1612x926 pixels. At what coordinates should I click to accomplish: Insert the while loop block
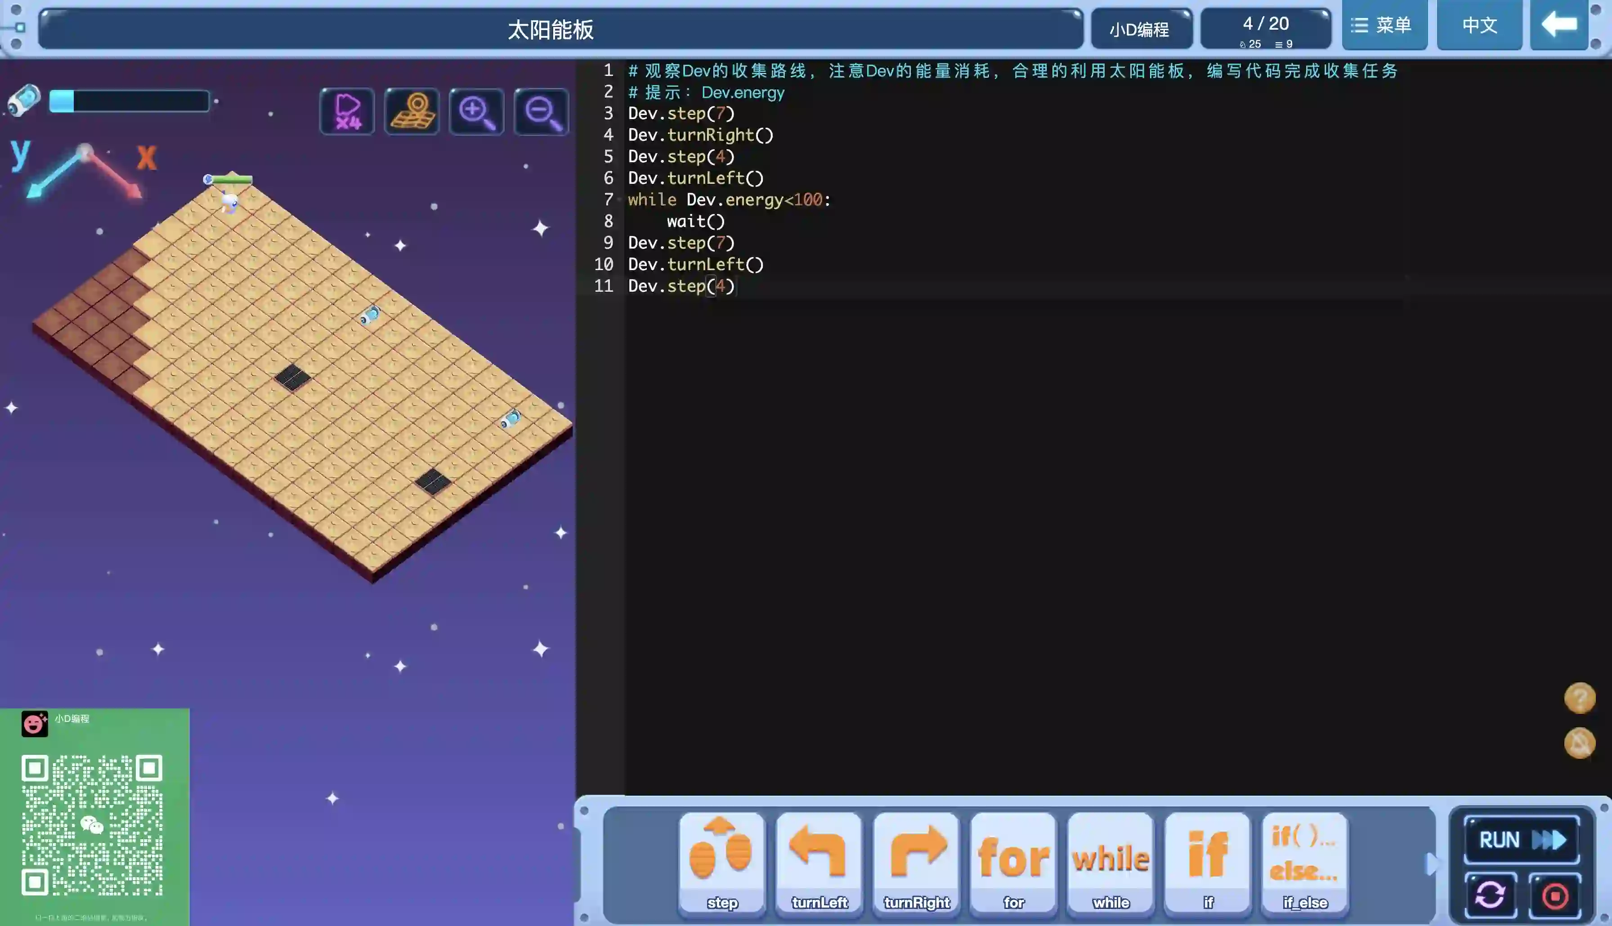click(1110, 863)
